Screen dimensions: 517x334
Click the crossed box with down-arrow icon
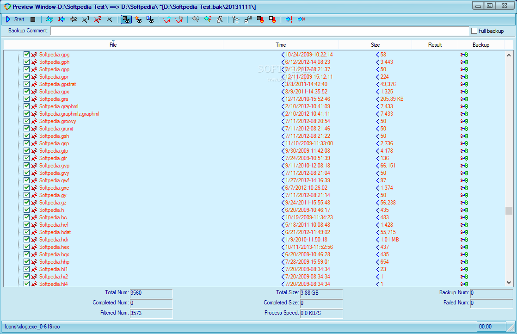point(260,19)
